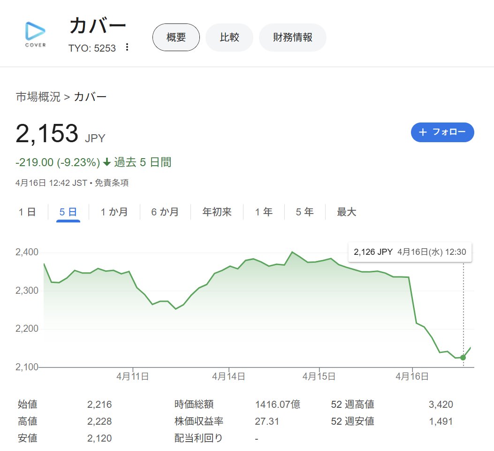Show the 1 年 chart range
494x451 pixels.
pyautogui.click(x=264, y=212)
